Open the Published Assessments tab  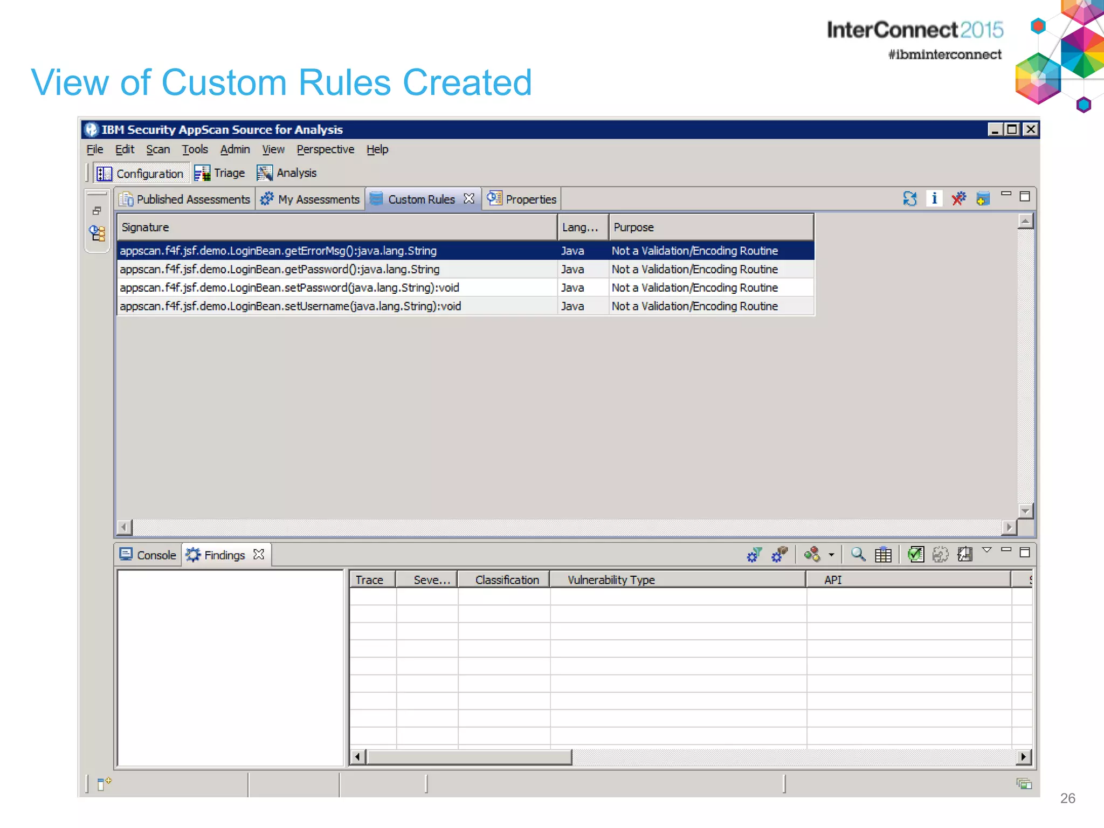tap(185, 199)
